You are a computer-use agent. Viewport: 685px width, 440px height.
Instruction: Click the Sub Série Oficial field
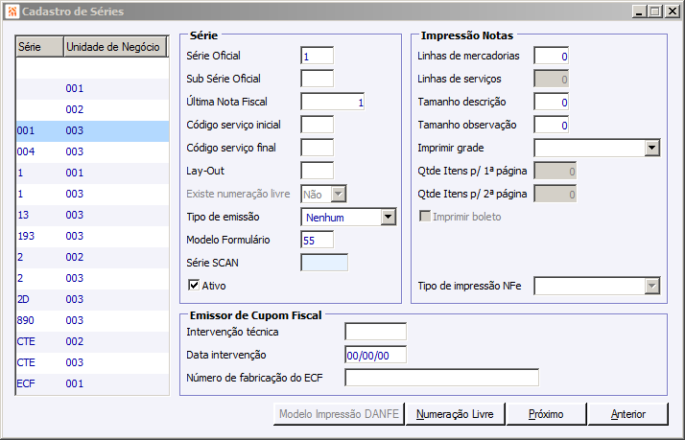[x=317, y=79]
